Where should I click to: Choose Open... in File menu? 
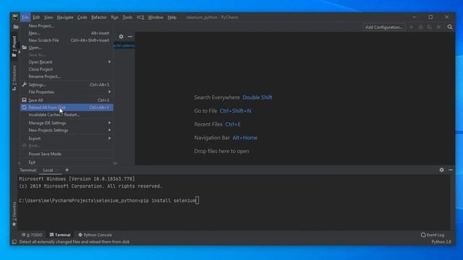point(67,48)
